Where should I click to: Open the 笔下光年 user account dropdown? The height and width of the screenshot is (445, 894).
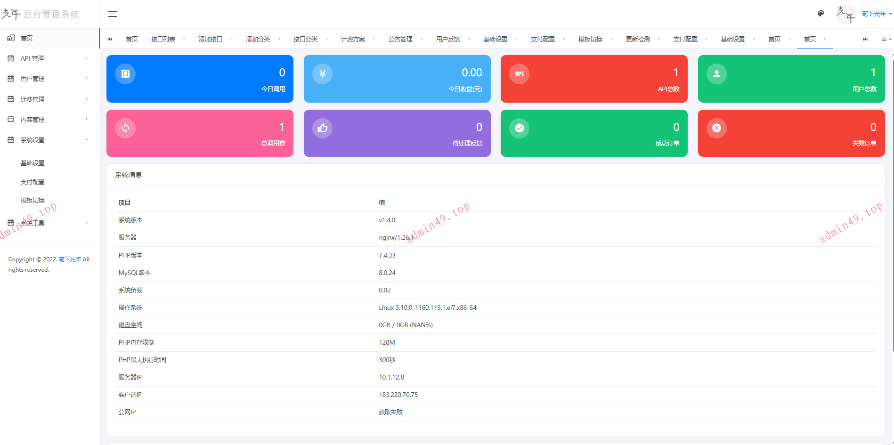[876, 14]
